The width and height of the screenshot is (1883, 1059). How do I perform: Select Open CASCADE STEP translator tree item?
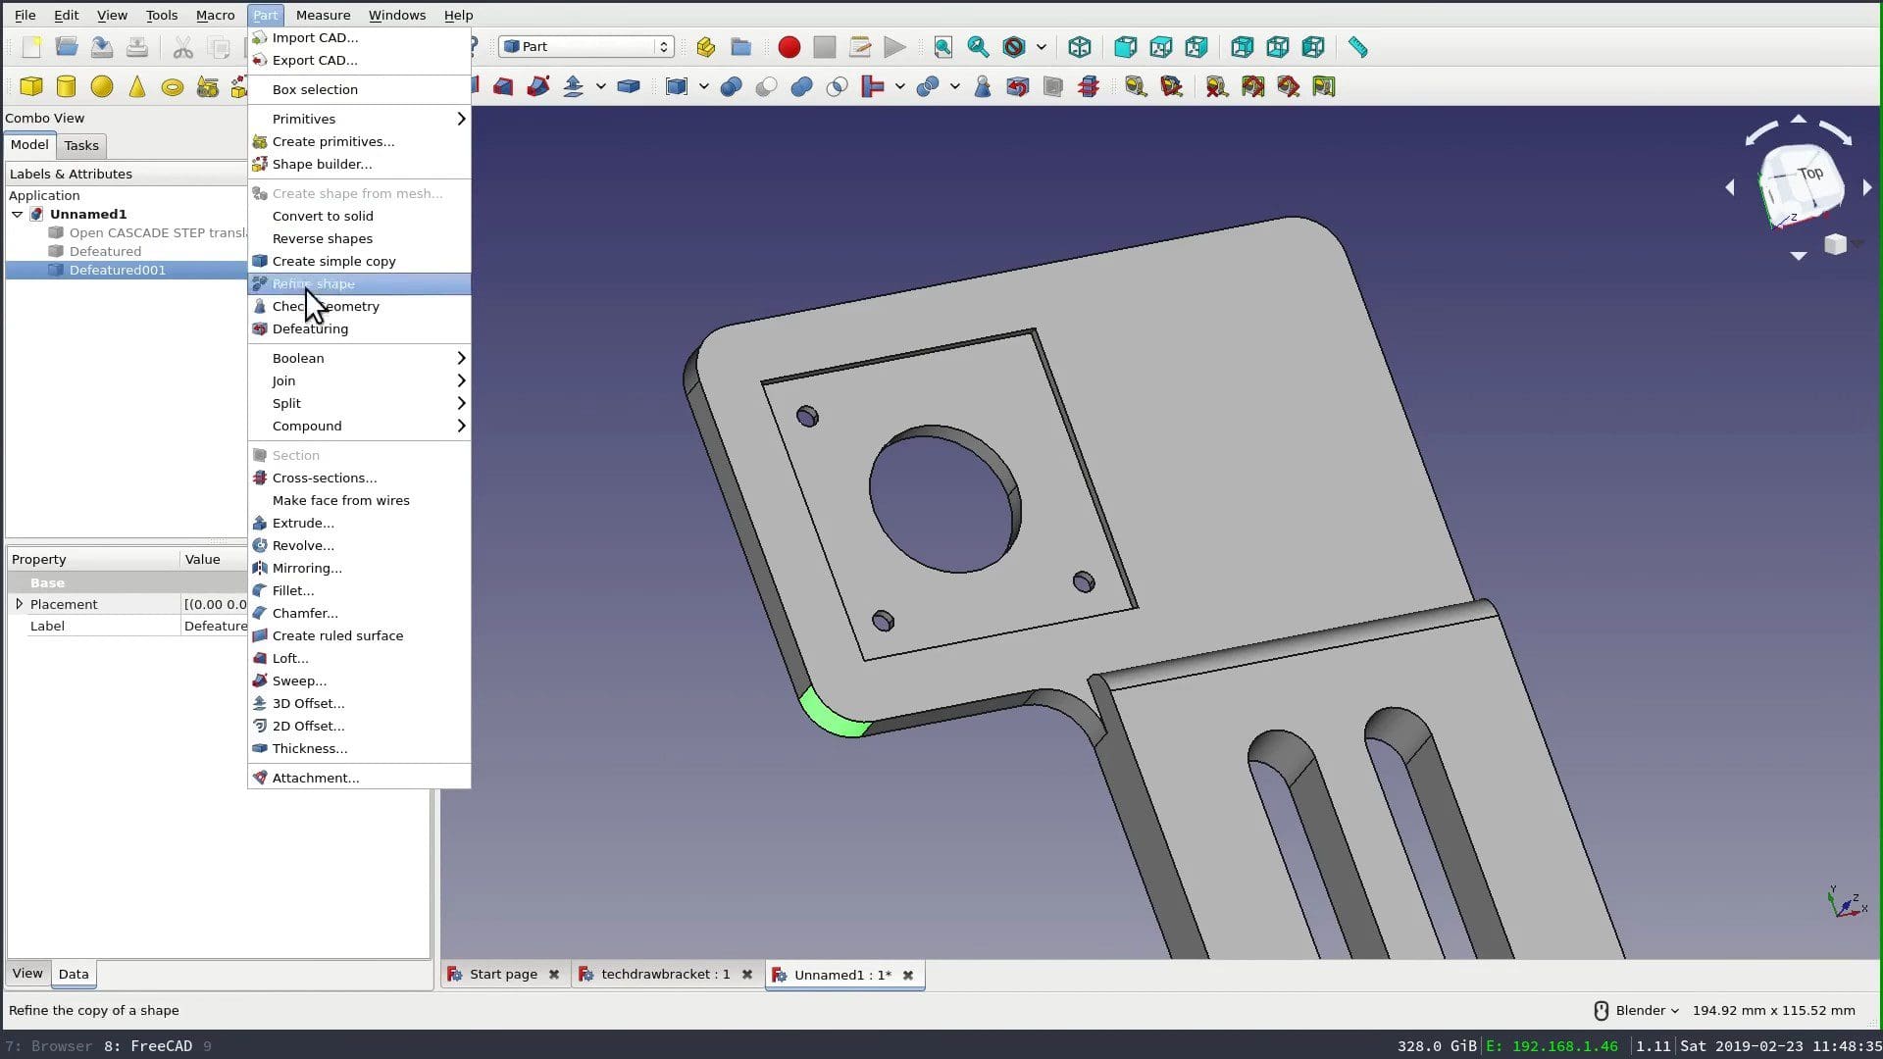pos(157,232)
